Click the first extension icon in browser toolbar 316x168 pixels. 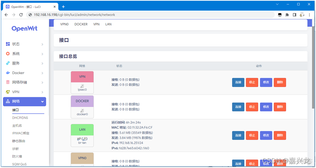click(x=280, y=15)
